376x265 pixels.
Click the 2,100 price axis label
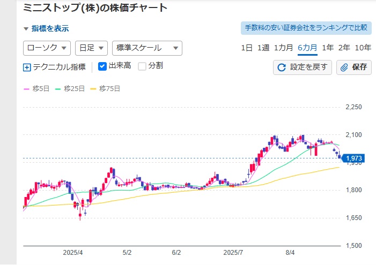coord(353,135)
